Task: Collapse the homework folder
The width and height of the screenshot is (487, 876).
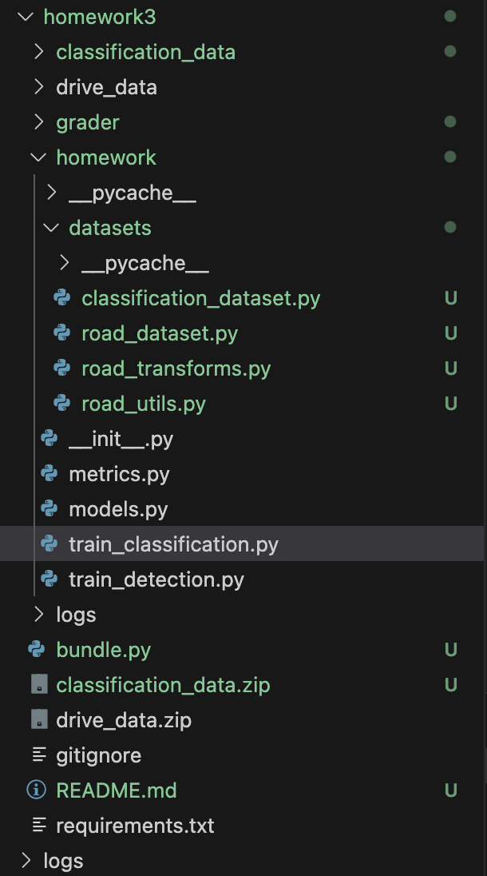Action: point(38,157)
